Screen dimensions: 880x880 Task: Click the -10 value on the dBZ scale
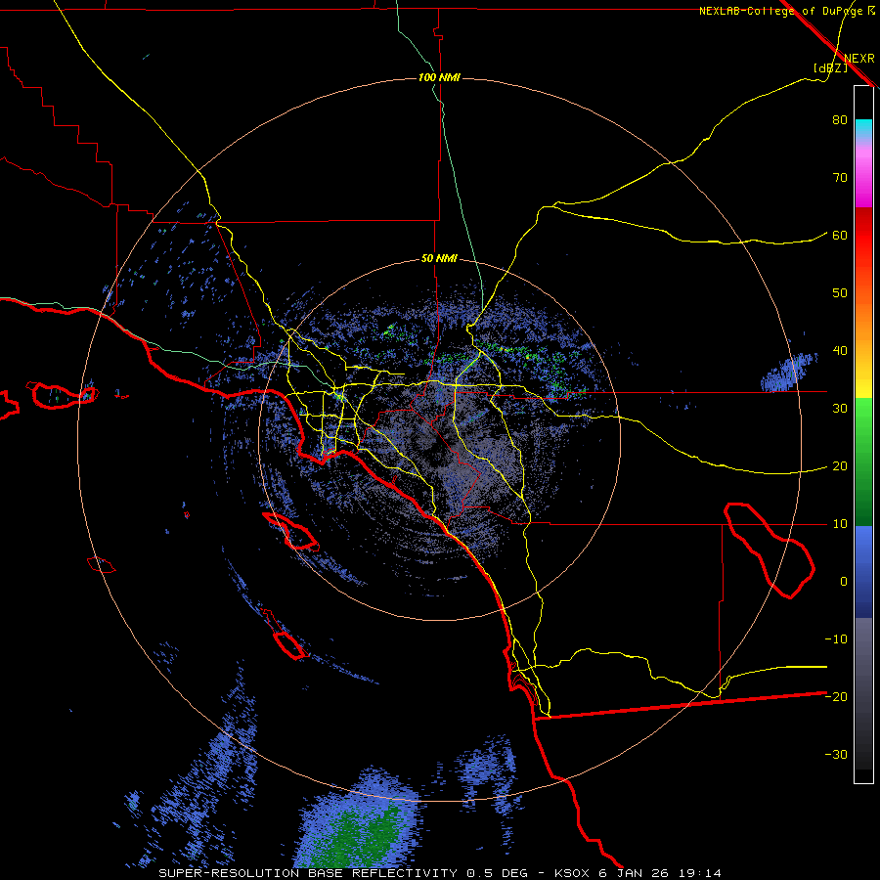(836, 639)
